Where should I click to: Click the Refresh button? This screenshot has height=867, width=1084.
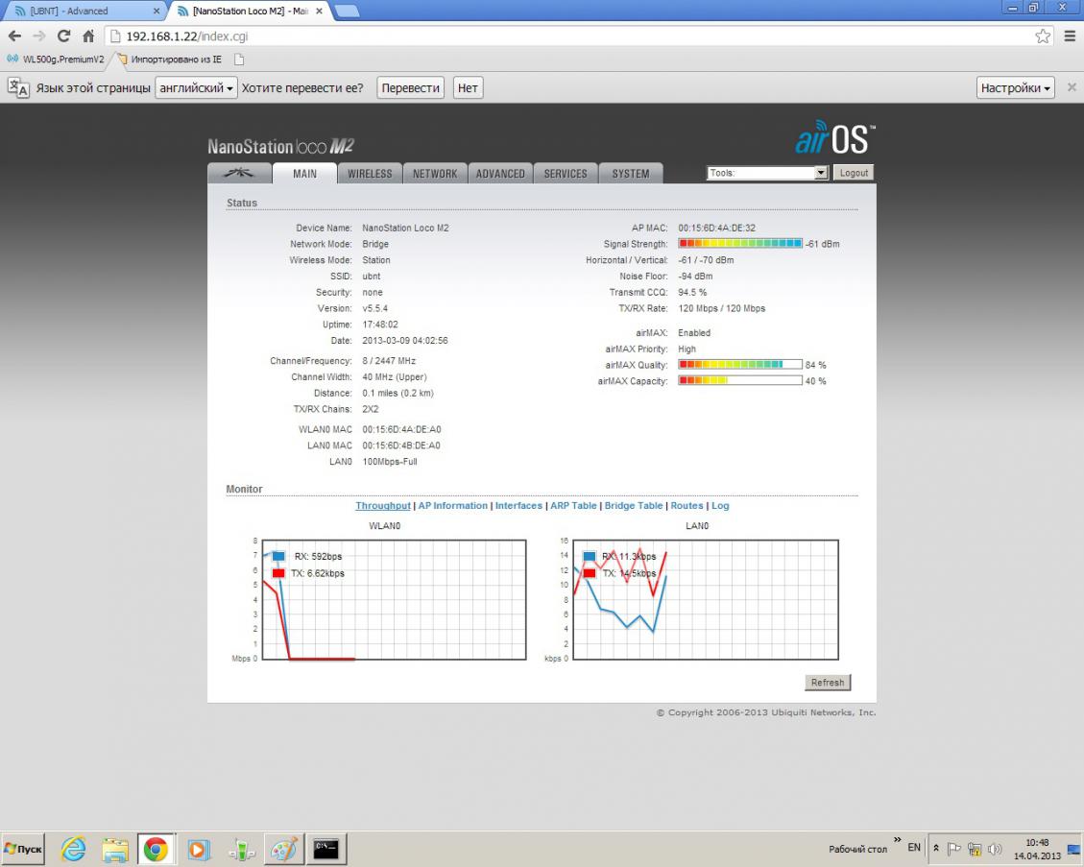point(828,683)
